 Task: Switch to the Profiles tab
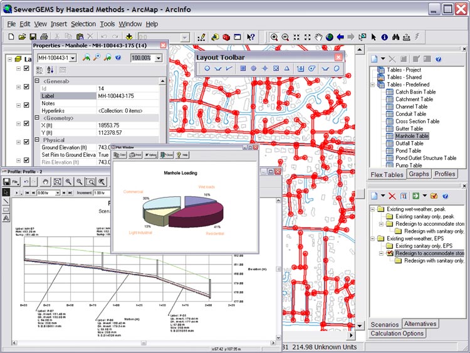pos(445,174)
